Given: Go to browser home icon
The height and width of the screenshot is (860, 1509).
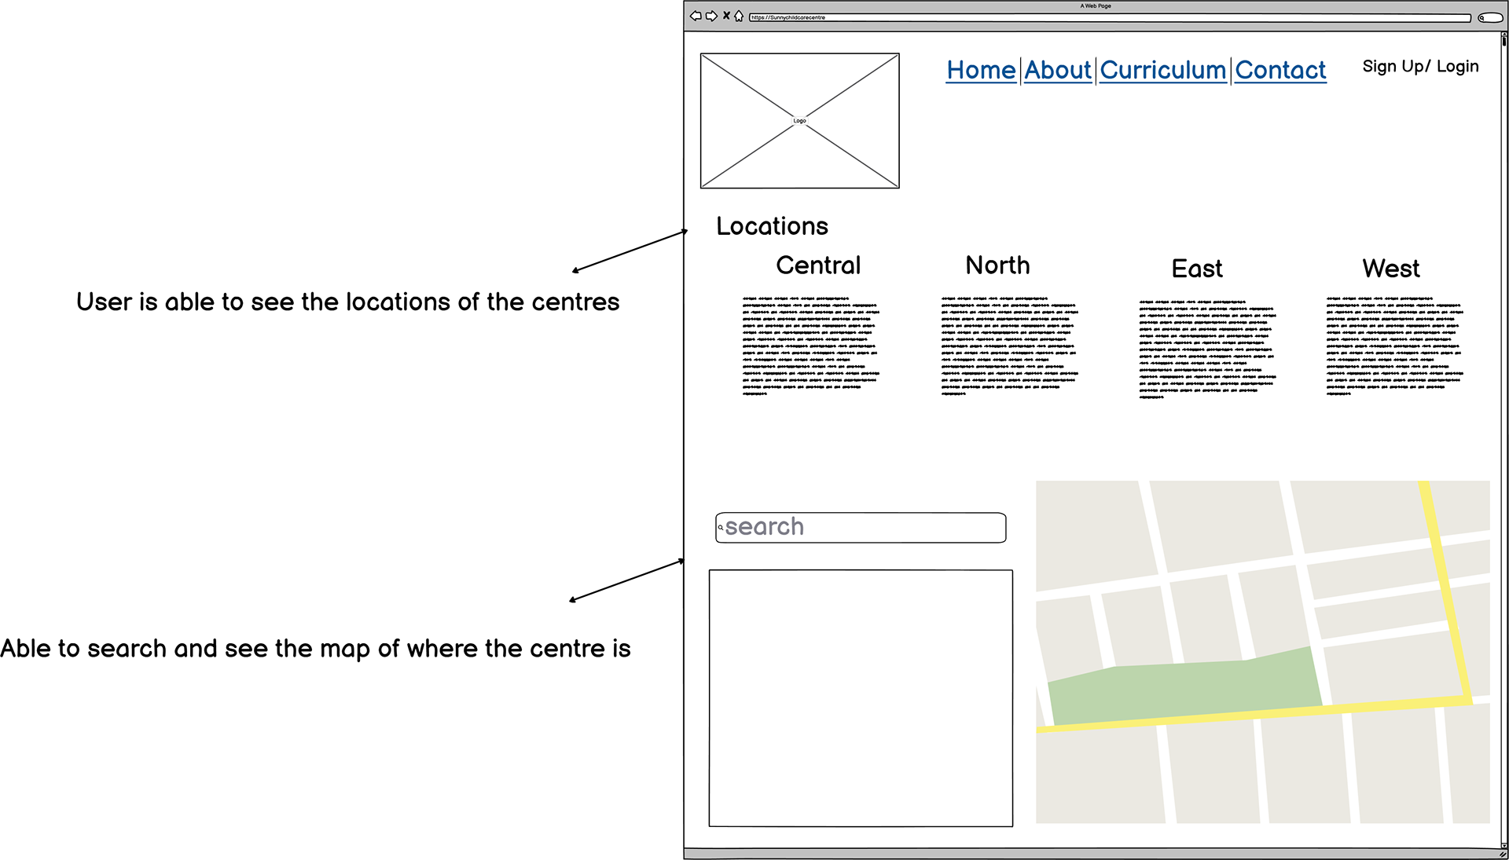Looking at the screenshot, I should coord(739,16).
